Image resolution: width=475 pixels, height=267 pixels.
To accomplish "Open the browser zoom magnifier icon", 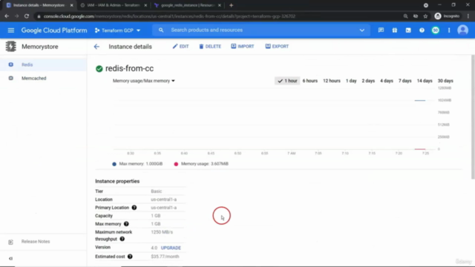I will pyautogui.click(x=405, y=16).
